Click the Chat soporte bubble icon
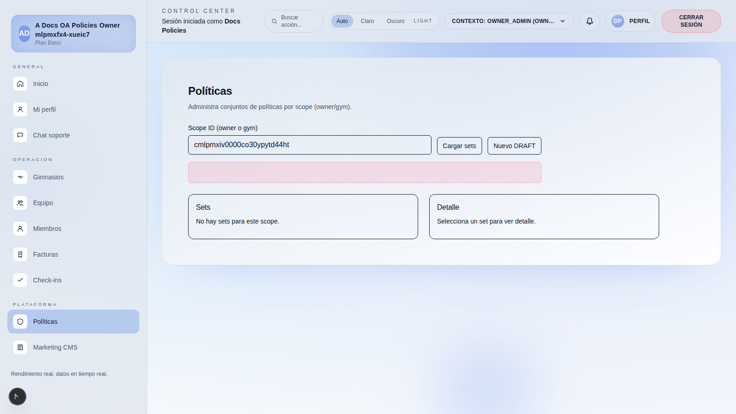 click(20, 135)
